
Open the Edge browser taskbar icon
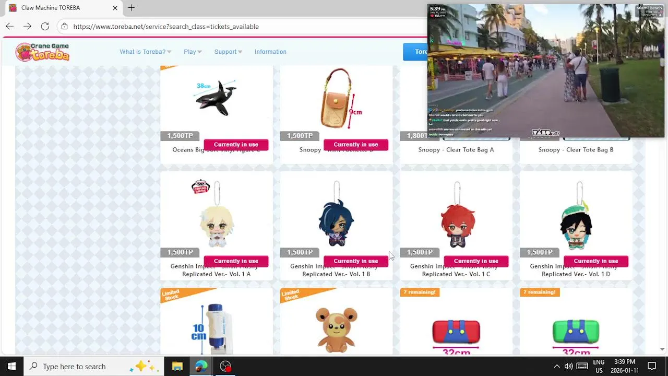click(201, 366)
